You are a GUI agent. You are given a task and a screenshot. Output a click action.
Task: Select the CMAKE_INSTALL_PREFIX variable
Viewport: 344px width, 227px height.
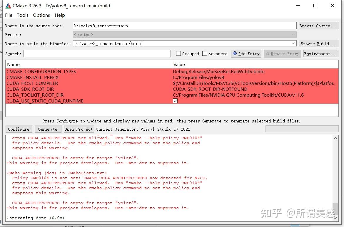point(32,77)
